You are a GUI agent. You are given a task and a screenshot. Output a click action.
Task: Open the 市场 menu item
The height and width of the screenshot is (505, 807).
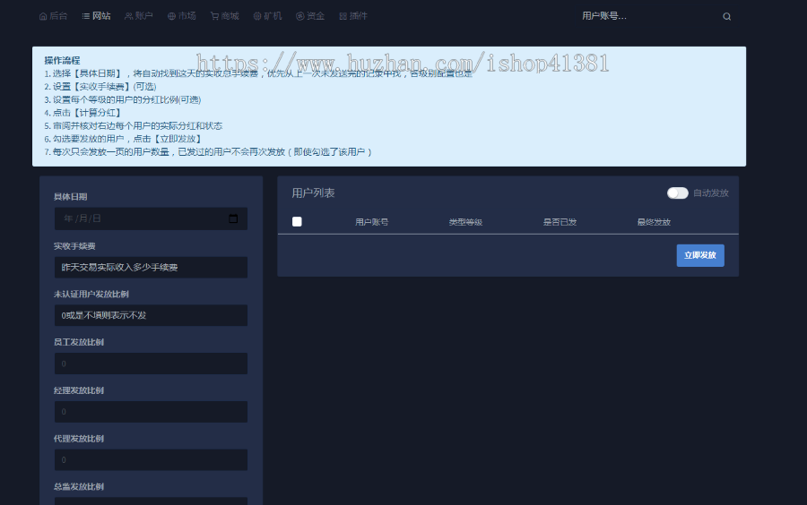(182, 16)
